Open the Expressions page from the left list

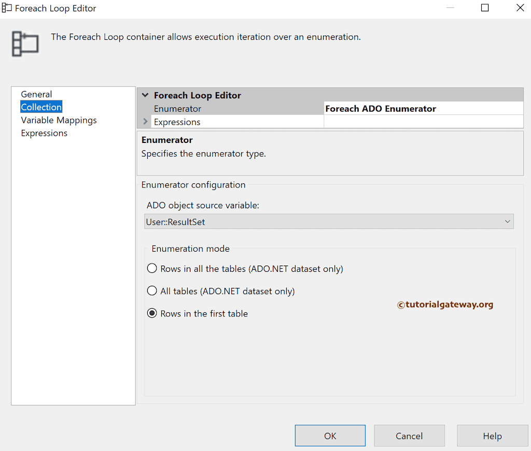point(44,133)
